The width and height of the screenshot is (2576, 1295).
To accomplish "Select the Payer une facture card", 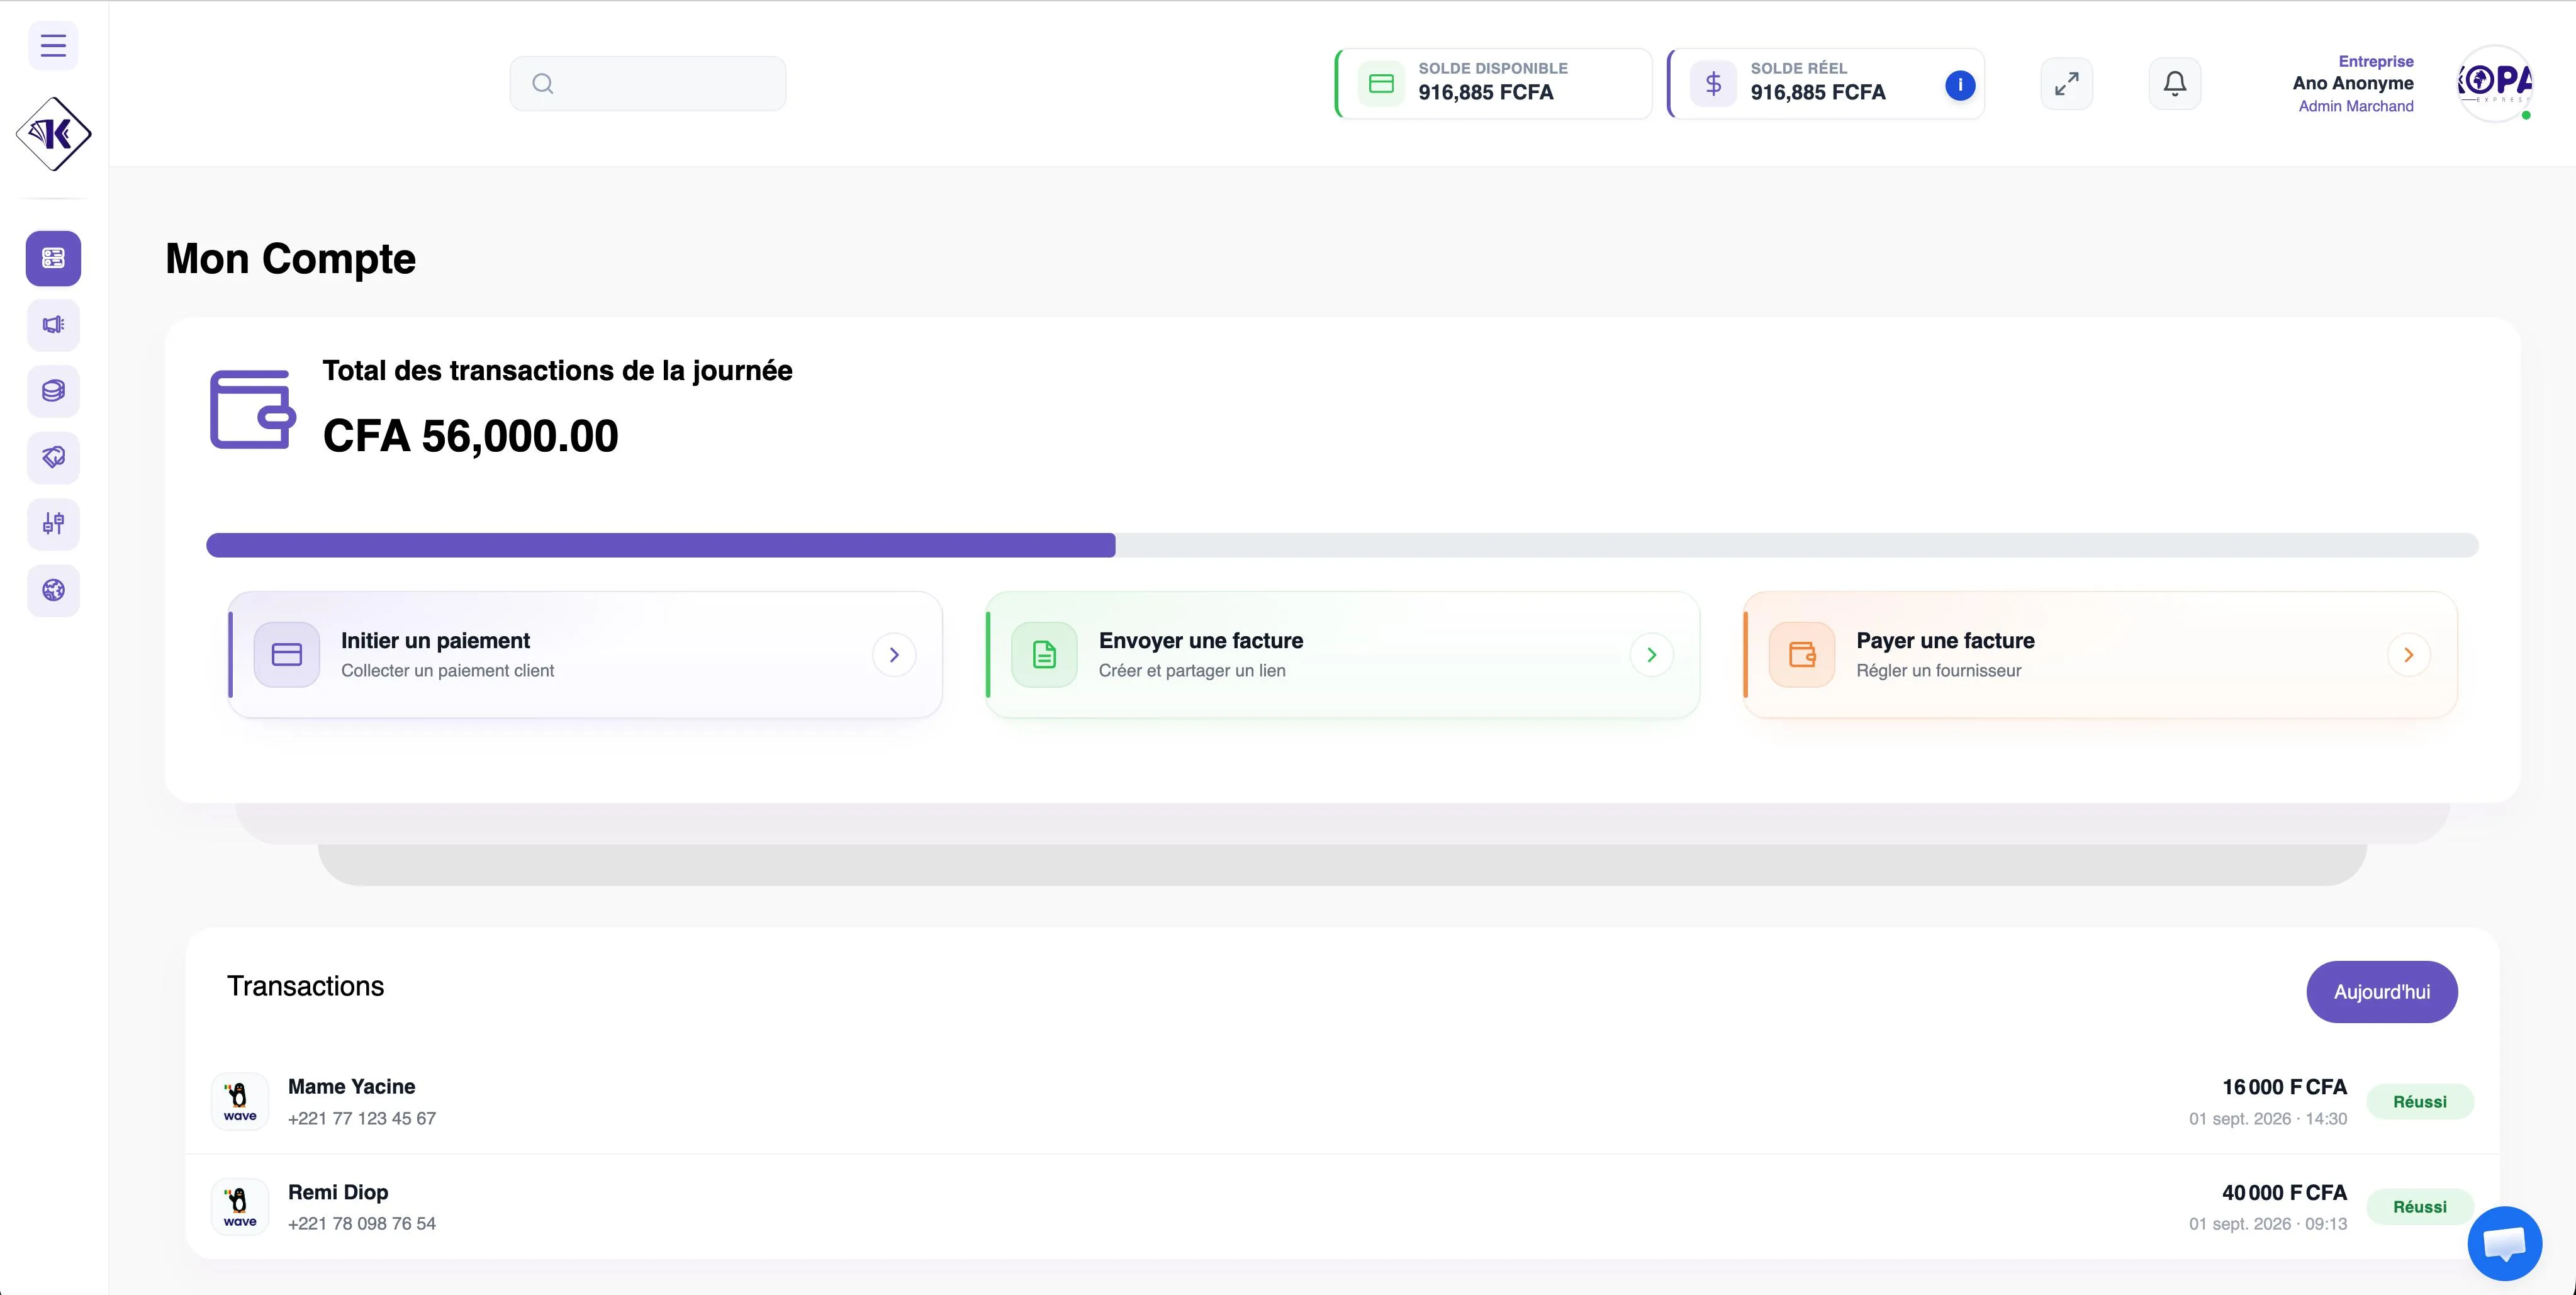I will coord(2100,655).
